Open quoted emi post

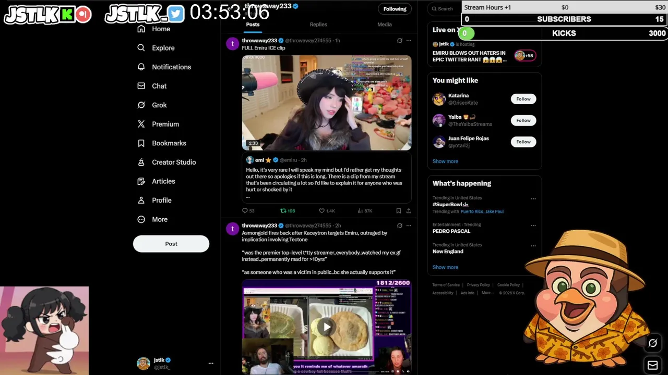(327, 178)
